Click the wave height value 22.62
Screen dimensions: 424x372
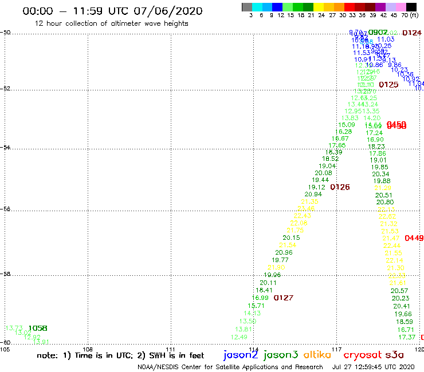[x=387, y=216]
